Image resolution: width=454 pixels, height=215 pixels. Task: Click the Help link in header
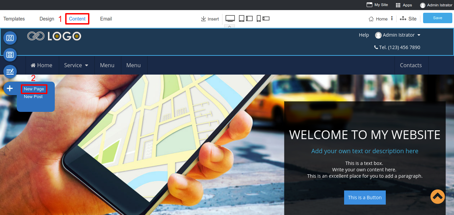point(364,35)
